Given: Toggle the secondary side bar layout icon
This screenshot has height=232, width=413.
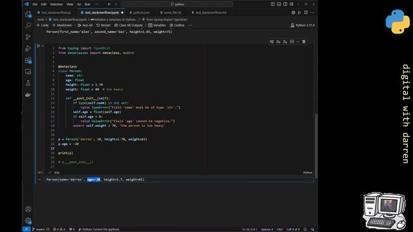Looking at the screenshot, I should tap(285, 5).
